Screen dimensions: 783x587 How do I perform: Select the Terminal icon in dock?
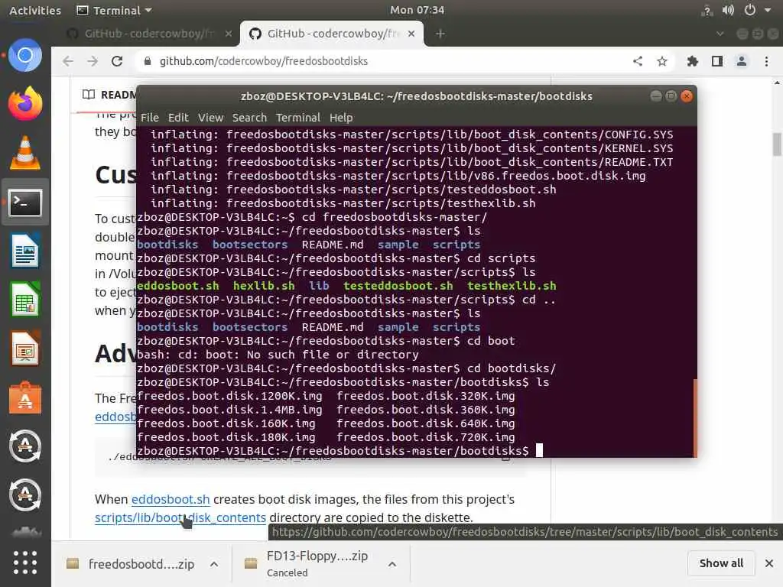click(25, 202)
